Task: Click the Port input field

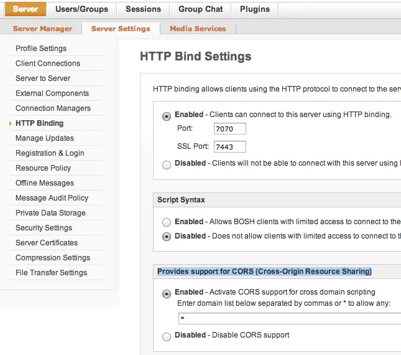Action: (x=230, y=129)
